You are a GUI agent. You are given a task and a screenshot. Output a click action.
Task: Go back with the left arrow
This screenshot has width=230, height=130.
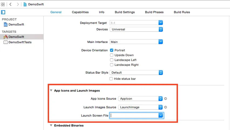(11, 4)
